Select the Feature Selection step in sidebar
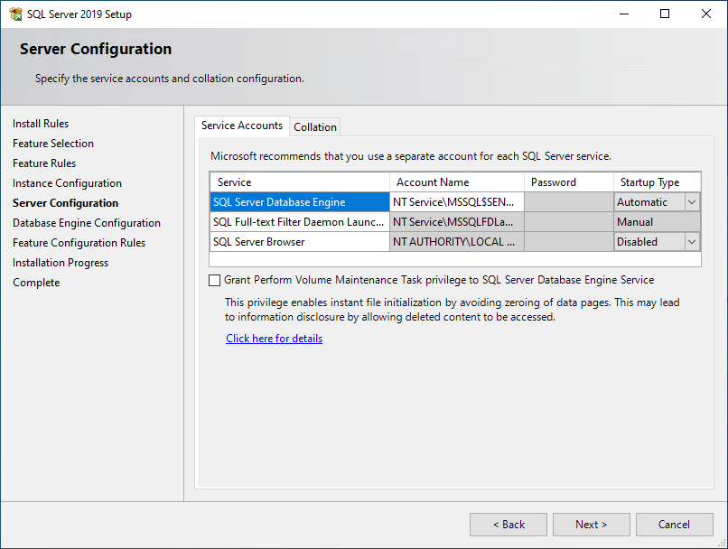Screen dimensions: 728x549 (x=52, y=143)
